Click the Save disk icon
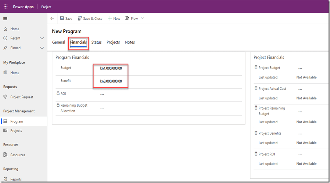This screenshot has width=330, height=183. point(62,19)
